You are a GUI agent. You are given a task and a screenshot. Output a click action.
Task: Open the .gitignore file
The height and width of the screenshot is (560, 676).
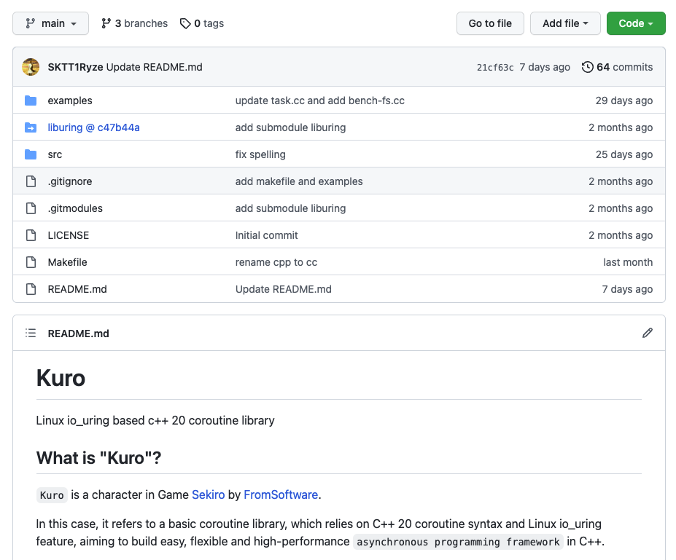(70, 181)
